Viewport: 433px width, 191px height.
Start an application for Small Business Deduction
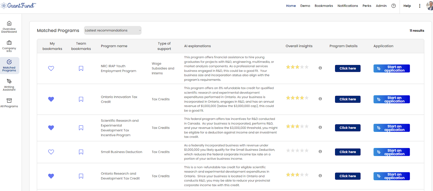tap(392, 152)
